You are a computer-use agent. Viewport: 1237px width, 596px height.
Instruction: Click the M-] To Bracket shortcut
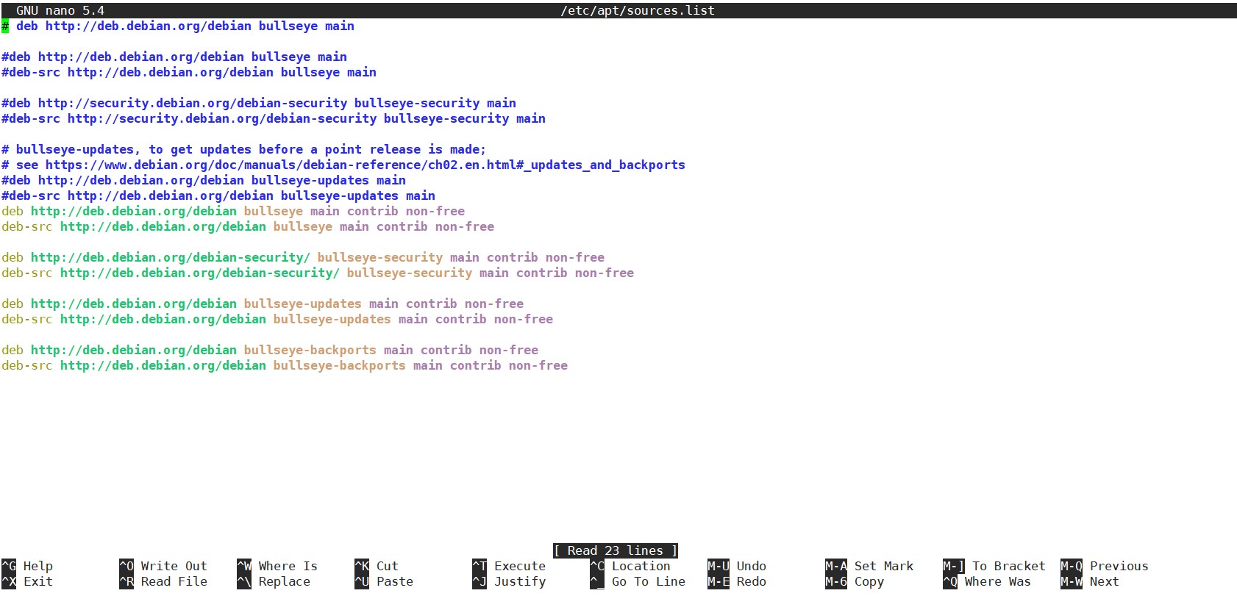click(994, 566)
